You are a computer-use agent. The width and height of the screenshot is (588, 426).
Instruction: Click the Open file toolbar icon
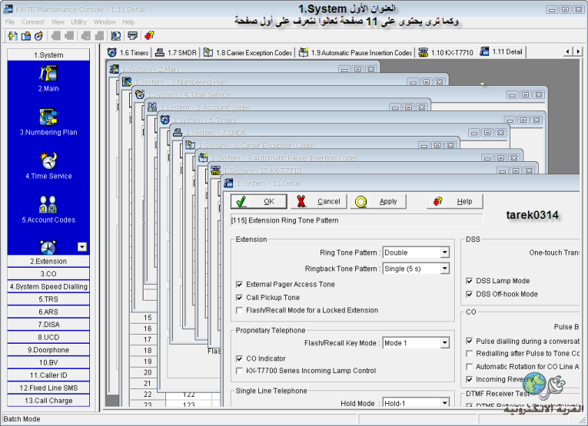coord(26,36)
